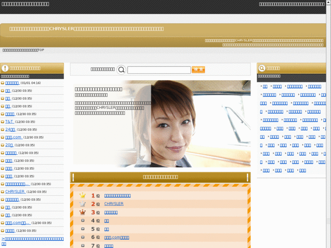Screen dimensions: 331x248
Task: Click the small icon beside rank 4
Action: pos(82,221)
